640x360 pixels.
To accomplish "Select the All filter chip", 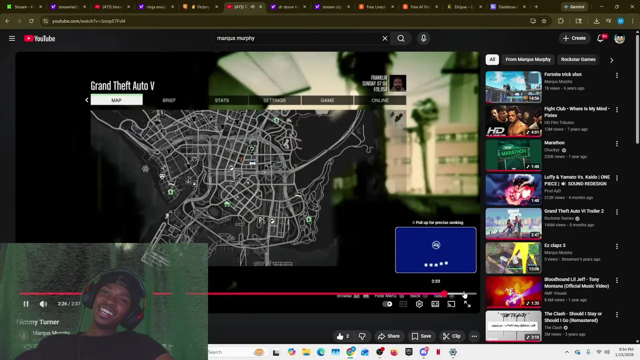I will coord(492,59).
